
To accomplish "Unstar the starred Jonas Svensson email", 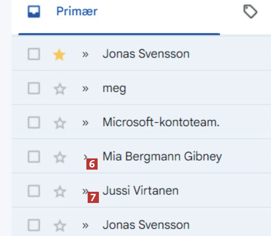I will (59, 55).
